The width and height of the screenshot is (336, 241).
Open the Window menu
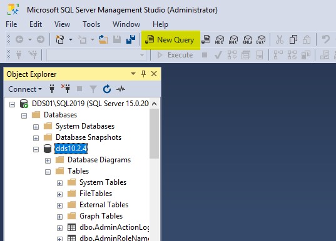126,24
